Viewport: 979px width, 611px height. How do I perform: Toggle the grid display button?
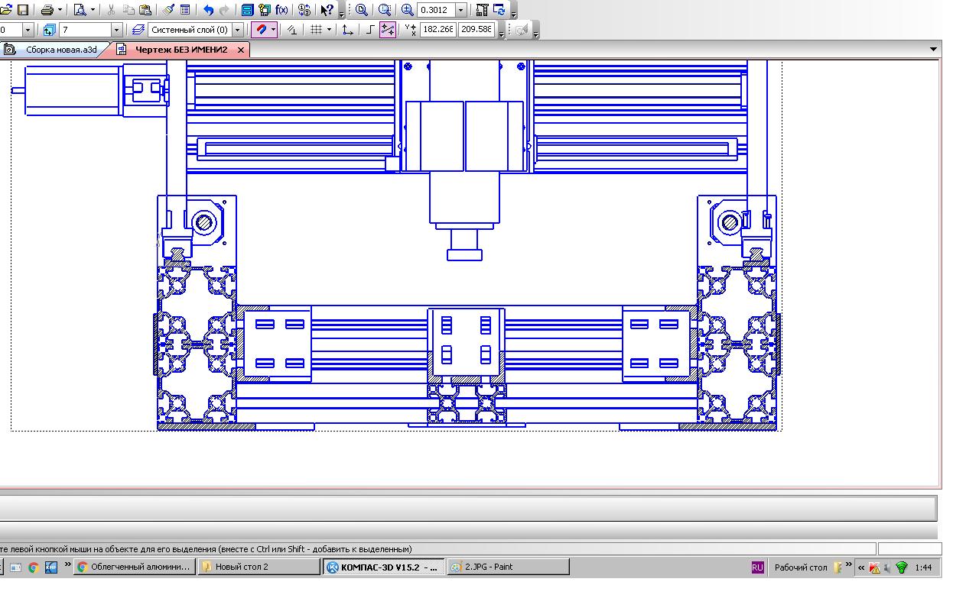[x=316, y=30]
